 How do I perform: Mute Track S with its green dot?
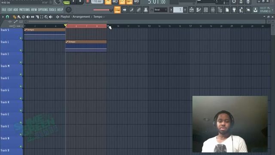click(x=21, y=38)
